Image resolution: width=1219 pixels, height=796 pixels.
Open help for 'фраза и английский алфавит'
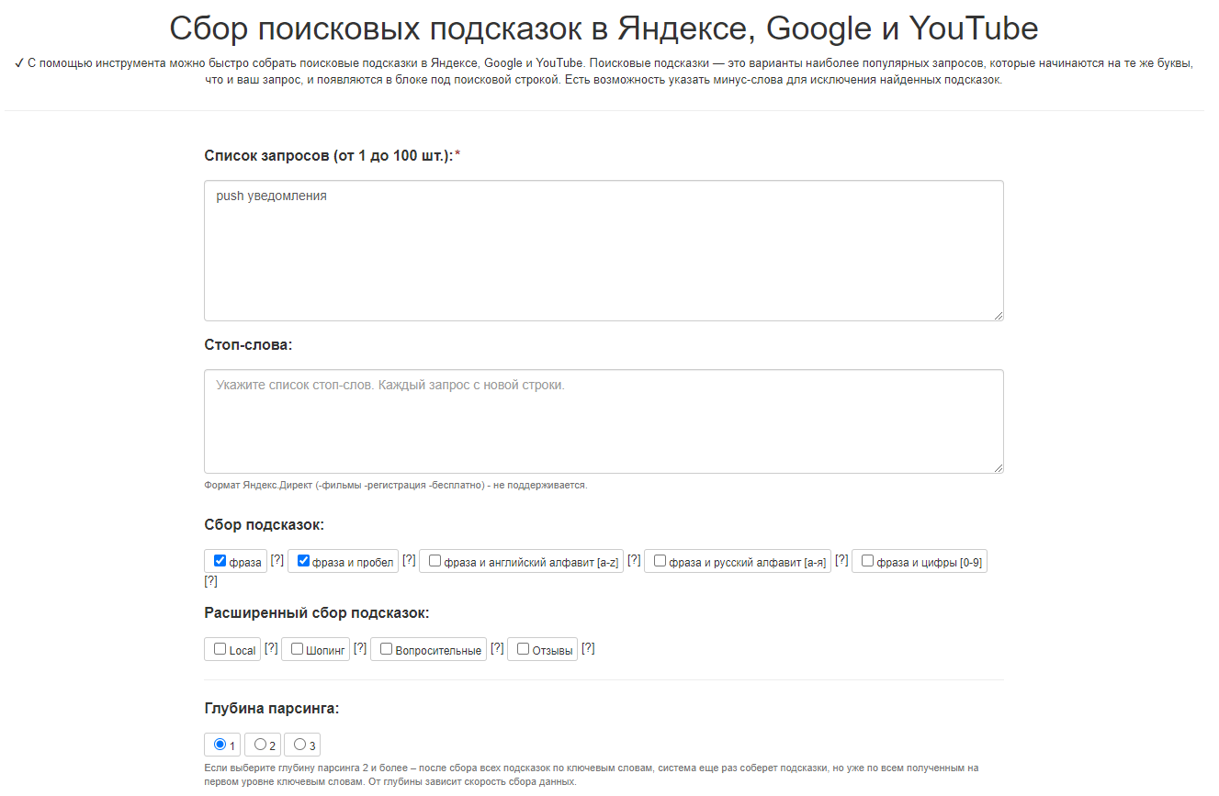point(634,560)
